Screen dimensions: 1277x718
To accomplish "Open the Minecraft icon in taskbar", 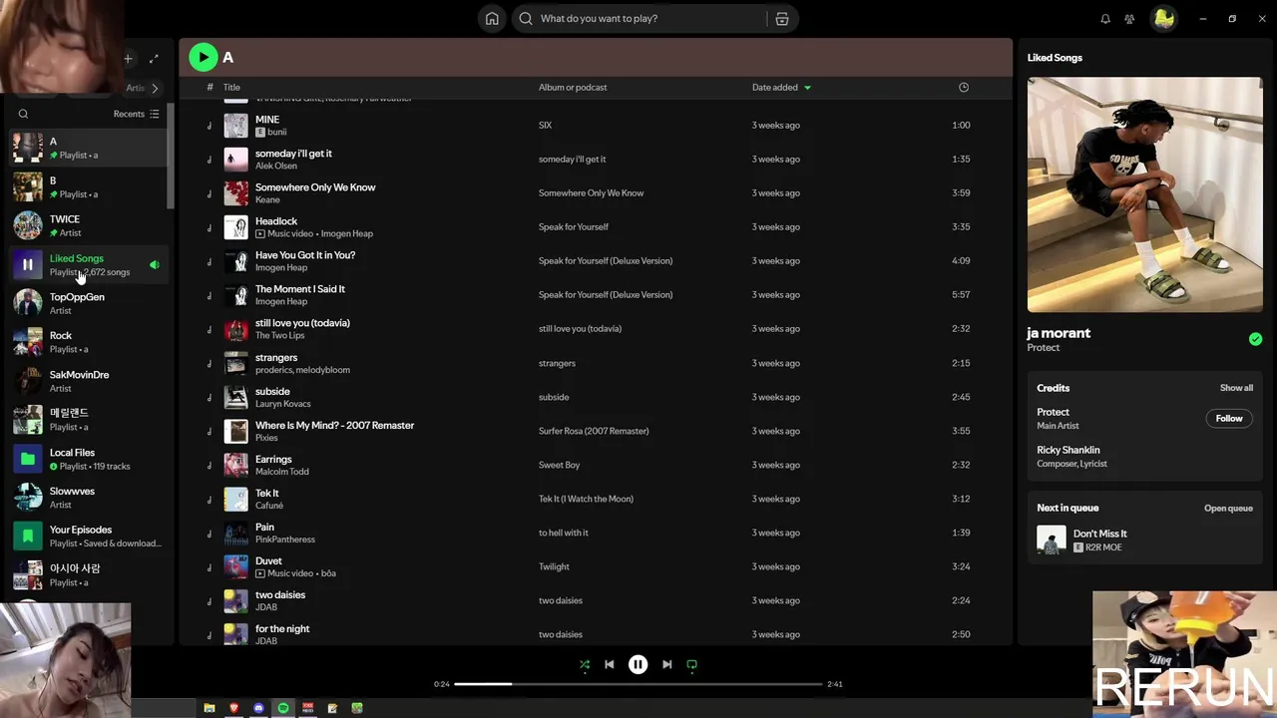I will (x=357, y=708).
